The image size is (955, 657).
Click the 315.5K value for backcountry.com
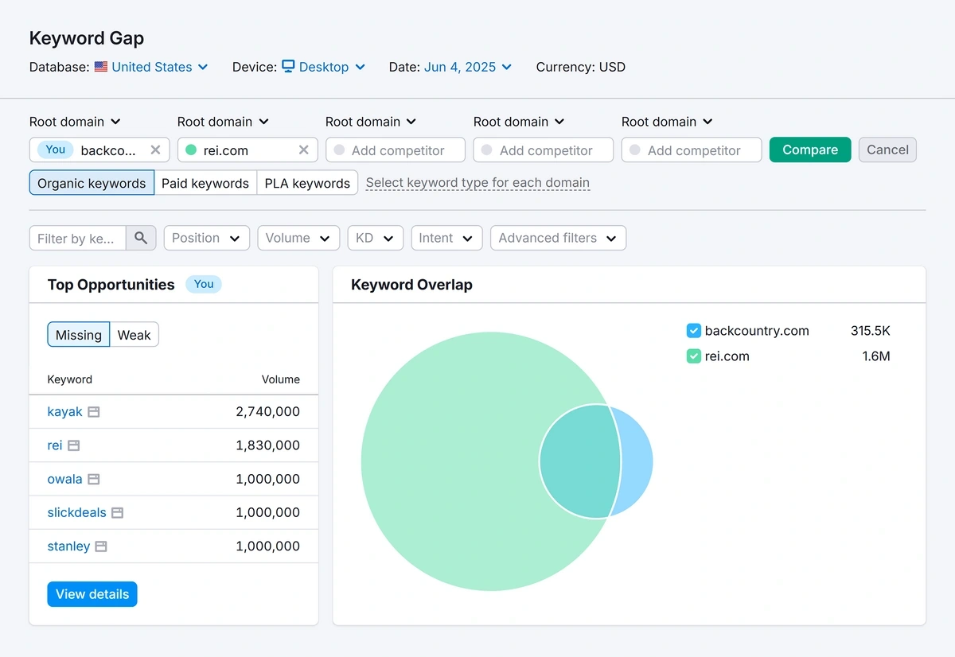[871, 331]
